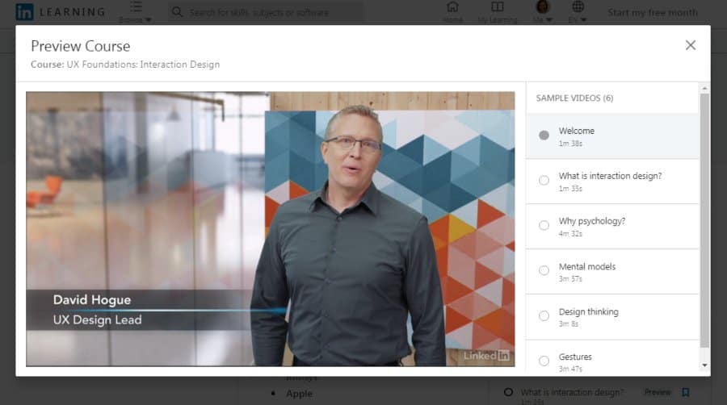Open the Browse menu list icon
This screenshot has height=405, width=727.
click(136, 6)
